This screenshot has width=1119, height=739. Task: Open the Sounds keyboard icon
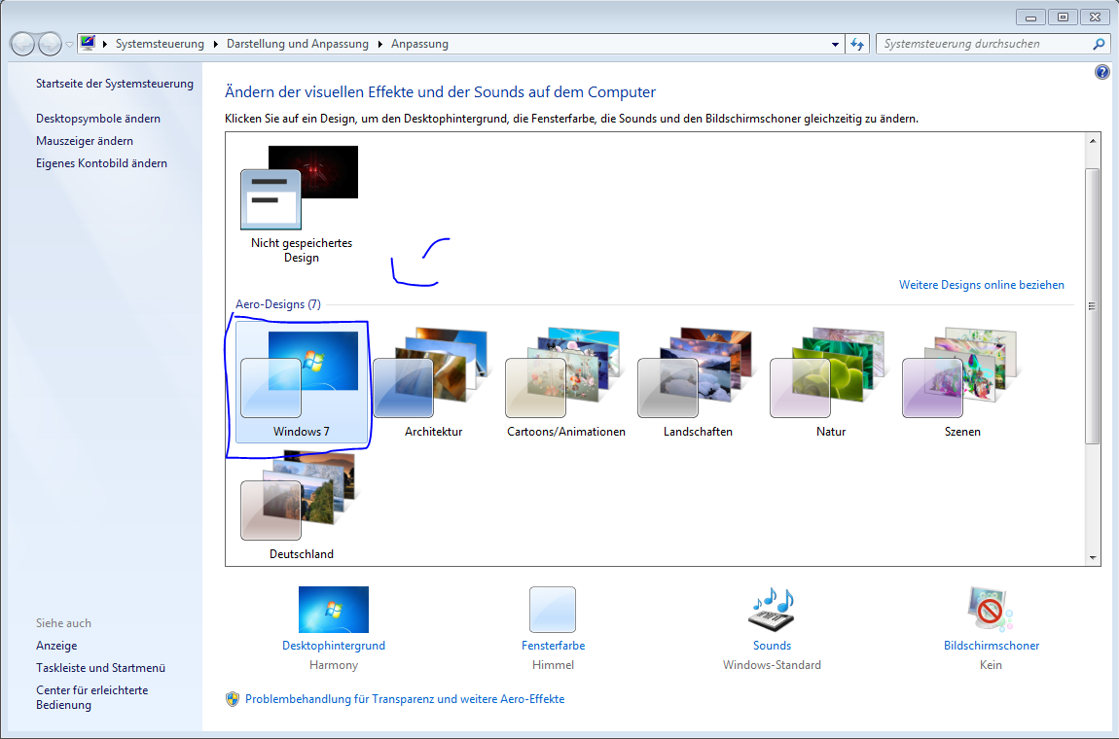[x=772, y=610]
